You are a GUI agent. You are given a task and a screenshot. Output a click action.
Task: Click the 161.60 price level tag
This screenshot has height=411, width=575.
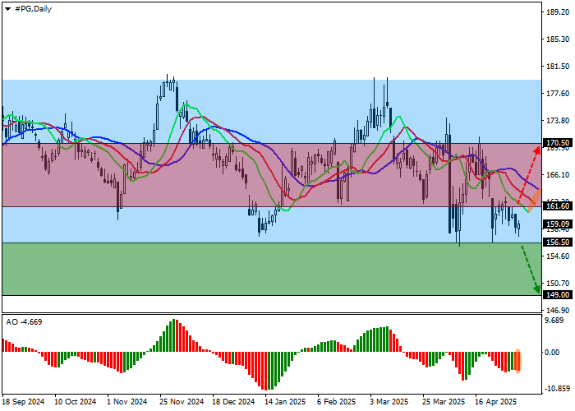pyautogui.click(x=557, y=207)
